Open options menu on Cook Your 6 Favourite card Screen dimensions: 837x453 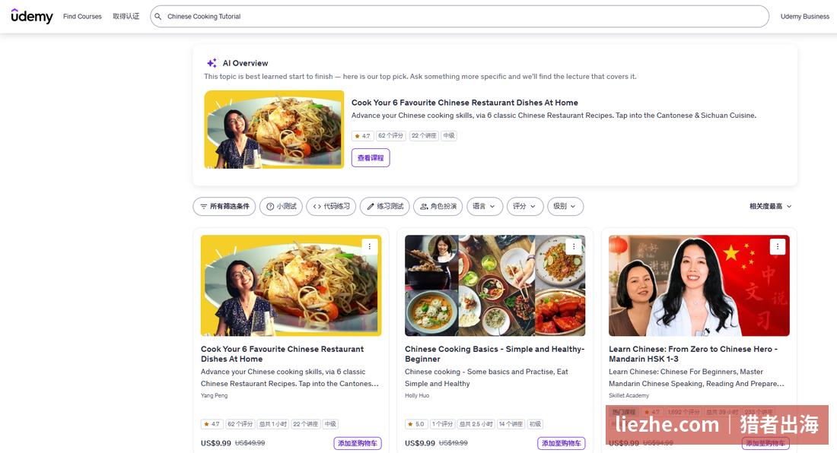tap(369, 246)
